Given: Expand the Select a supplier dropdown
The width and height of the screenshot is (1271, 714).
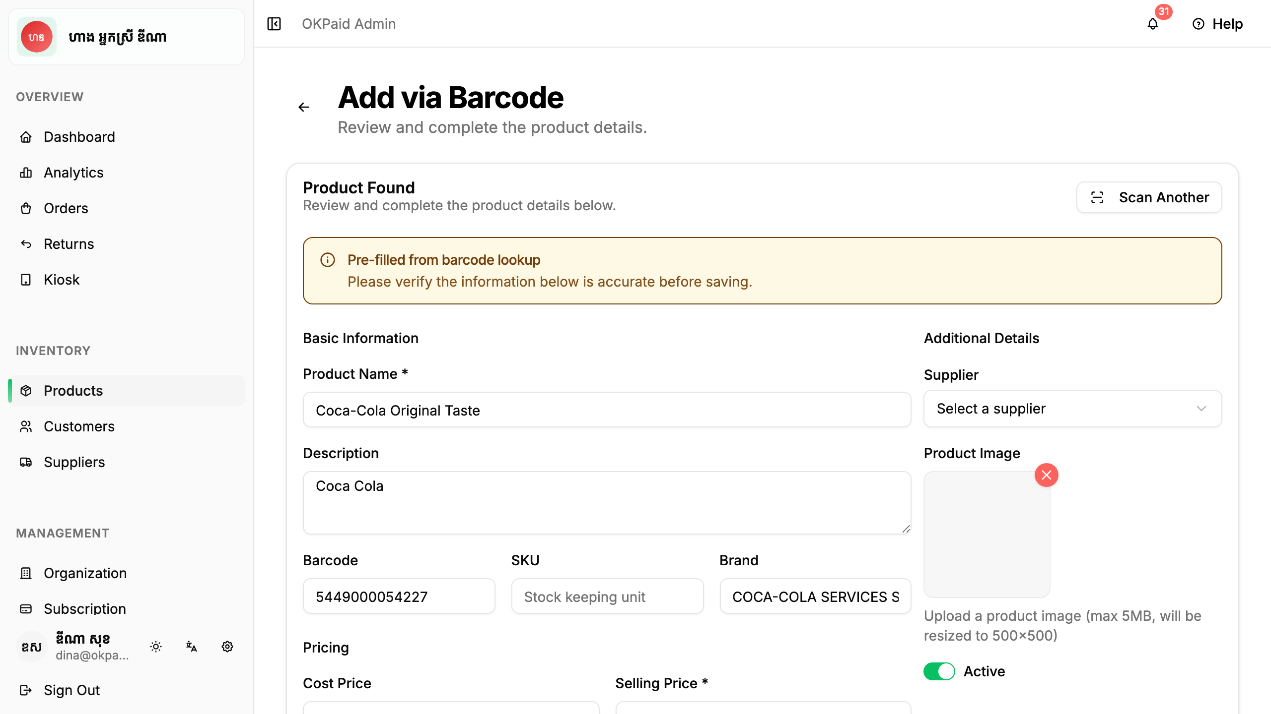Looking at the screenshot, I should point(1072,409).
